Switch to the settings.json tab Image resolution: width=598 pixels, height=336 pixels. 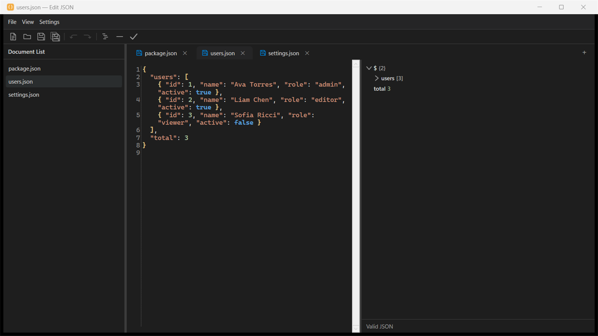[284, 53]
